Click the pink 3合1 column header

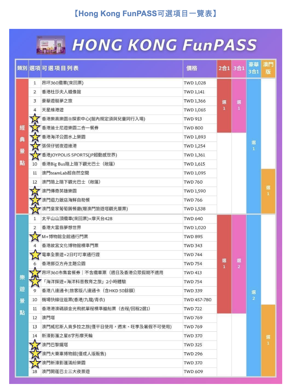click(239, 68)
